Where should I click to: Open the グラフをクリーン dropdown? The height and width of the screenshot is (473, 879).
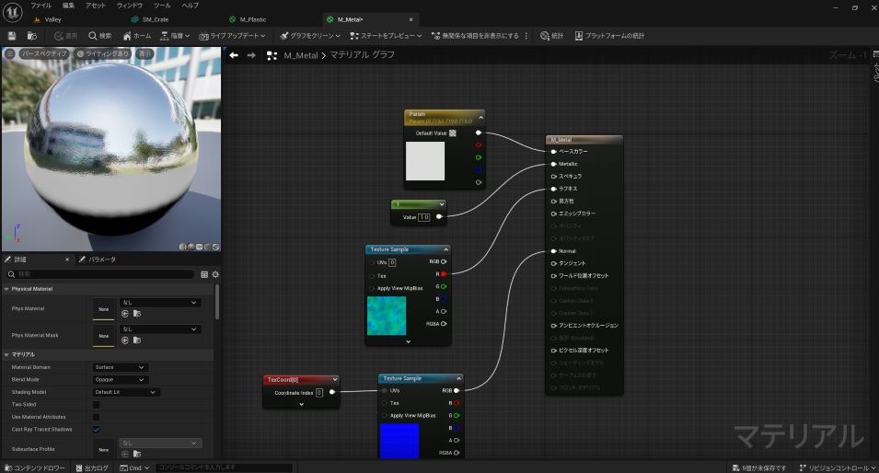click(310, 36)
